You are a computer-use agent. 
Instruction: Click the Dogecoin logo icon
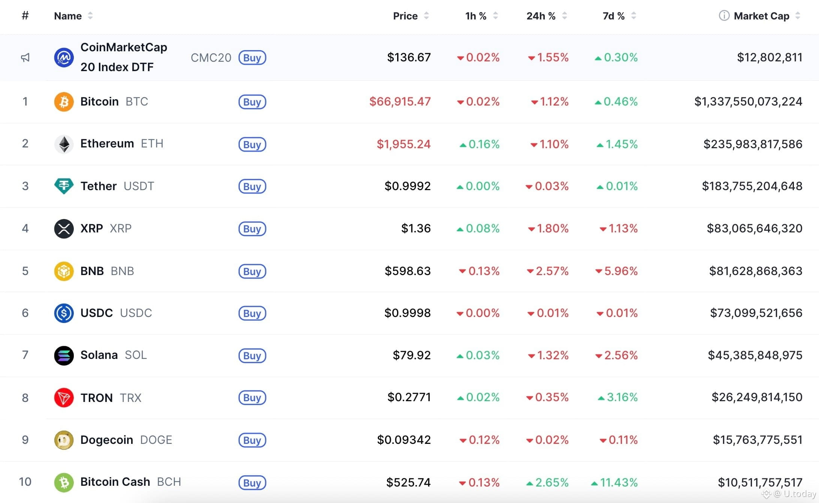point(64,440)
